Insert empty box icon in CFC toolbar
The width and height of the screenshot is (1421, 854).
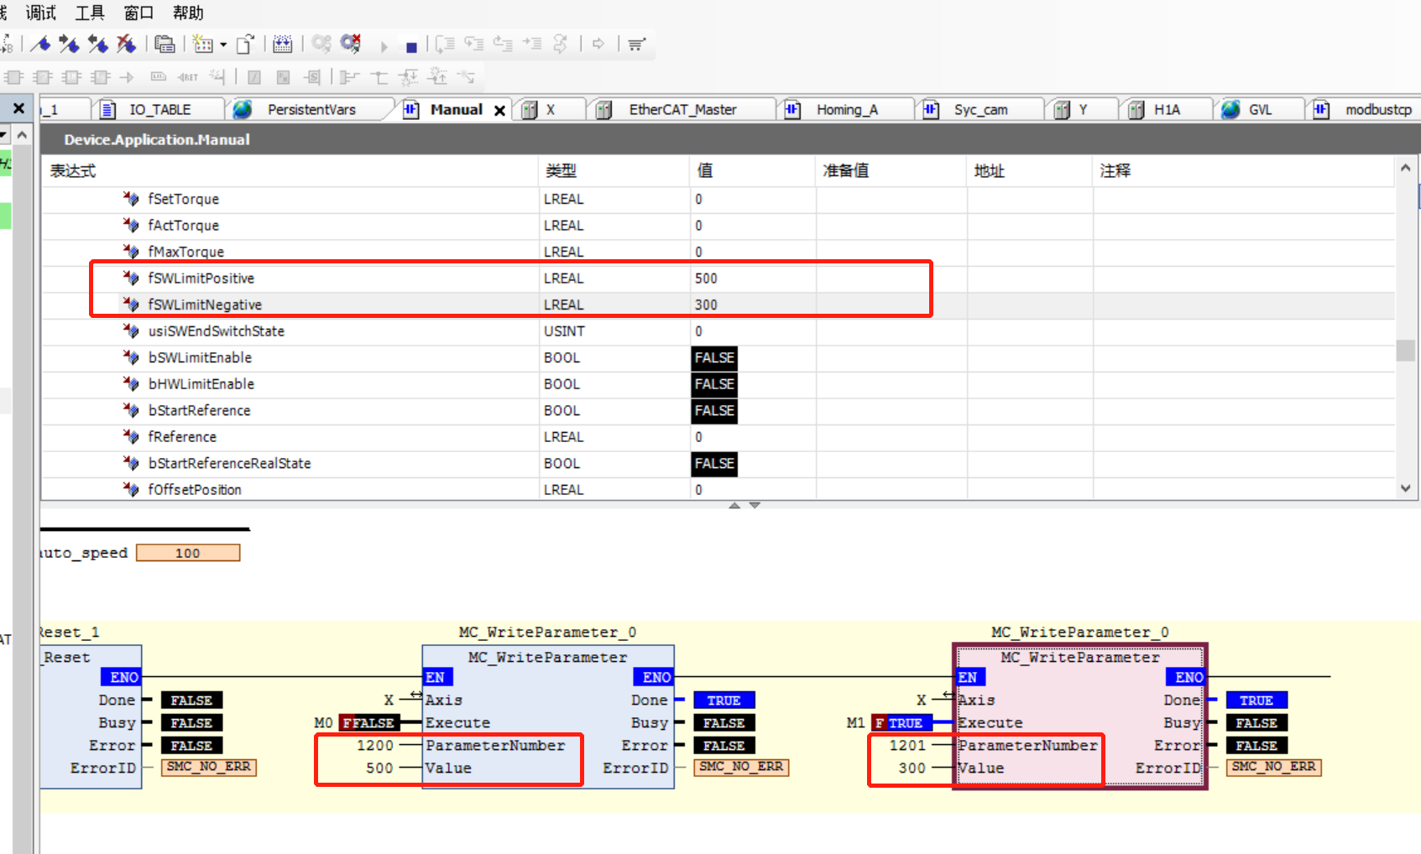(42, 77)
